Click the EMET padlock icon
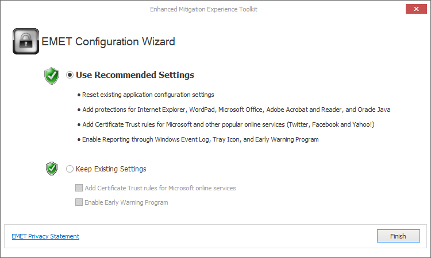The height and width of the screenshot is (258, 431). (26, 41)
